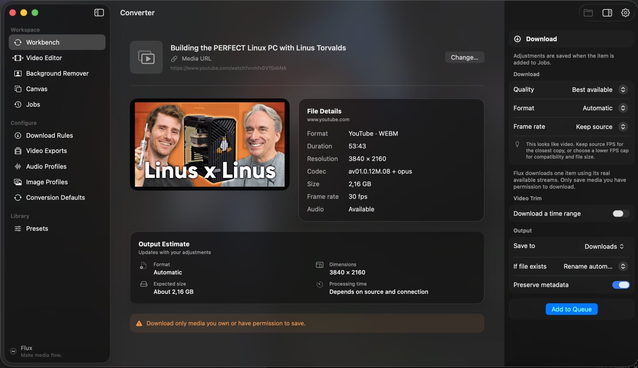The image size is (638, 368).
Task: Click the media play icon beside video title
Action: pyautogui.click(x=146, y=57)
